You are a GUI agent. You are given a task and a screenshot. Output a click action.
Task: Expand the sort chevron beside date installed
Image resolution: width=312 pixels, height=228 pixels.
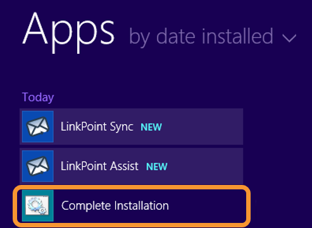(289, 39)
